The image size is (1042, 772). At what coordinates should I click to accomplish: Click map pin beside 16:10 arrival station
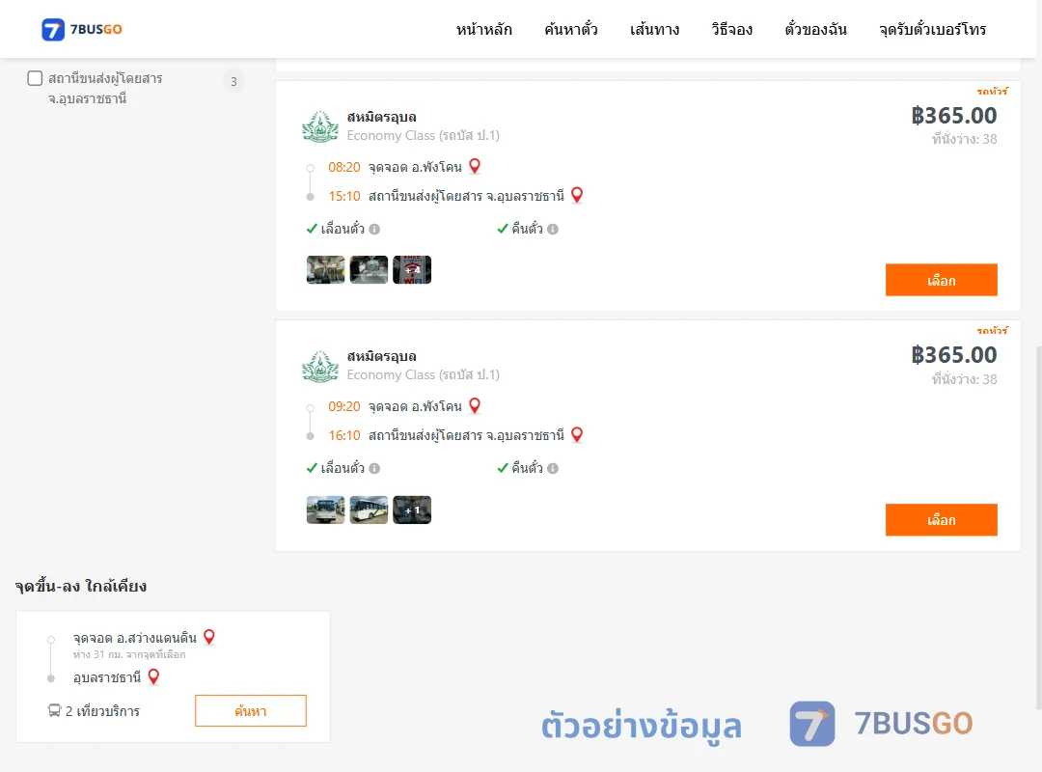577,435
